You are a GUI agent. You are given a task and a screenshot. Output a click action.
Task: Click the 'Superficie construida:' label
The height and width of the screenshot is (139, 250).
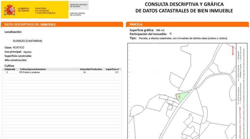click(18, 56)
